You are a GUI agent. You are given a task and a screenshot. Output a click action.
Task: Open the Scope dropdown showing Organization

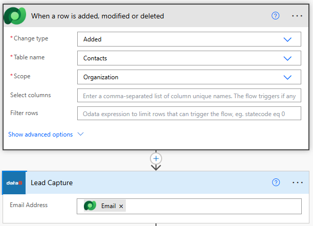tap(189, 77)
